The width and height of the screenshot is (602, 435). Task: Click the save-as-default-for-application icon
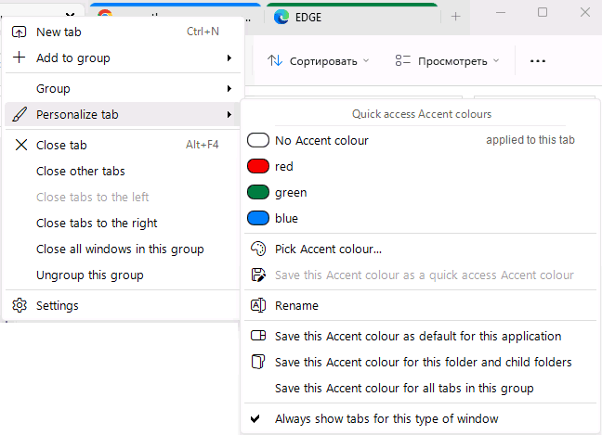click(258, 336)
